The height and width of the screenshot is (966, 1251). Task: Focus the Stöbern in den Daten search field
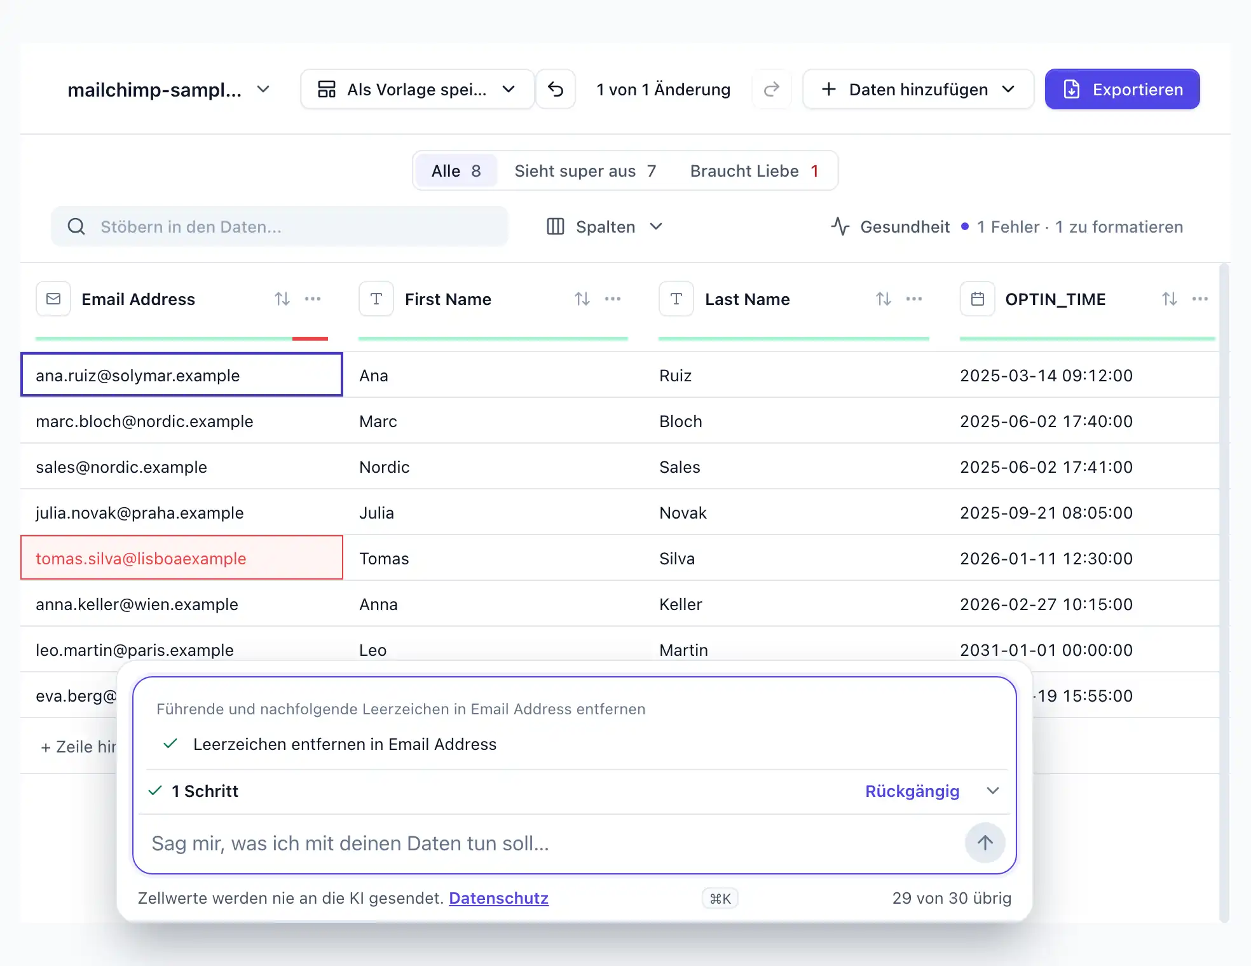coord(280,226)
